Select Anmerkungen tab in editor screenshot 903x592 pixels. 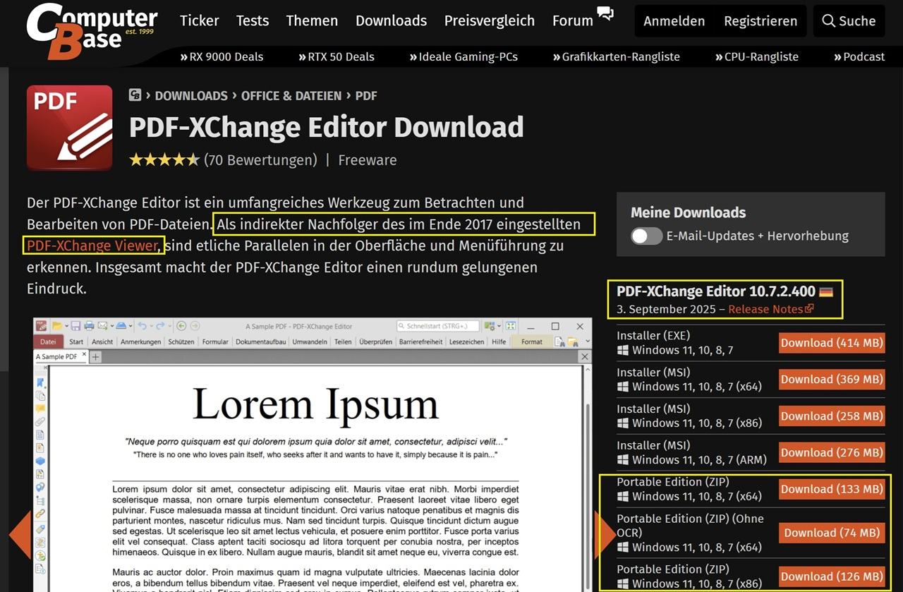point(140,342)
